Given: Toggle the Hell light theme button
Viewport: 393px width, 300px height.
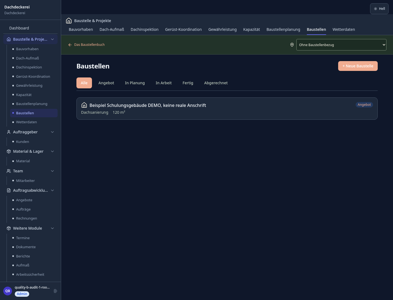Looking at the screenshot, I should pyautogui.click(x=379, y=9).
